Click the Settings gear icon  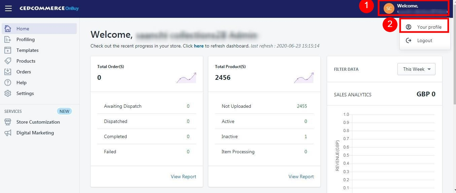[x=8, y=93]
